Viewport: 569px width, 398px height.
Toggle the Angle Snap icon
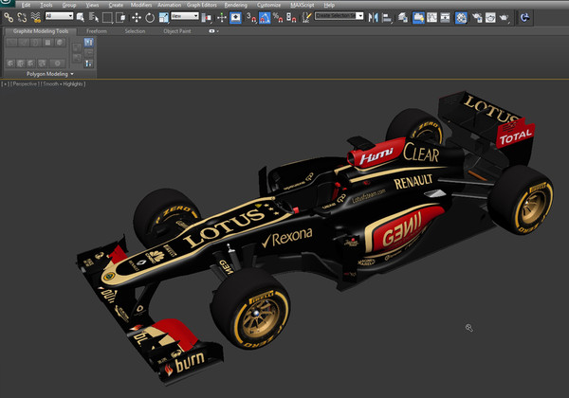265,17
